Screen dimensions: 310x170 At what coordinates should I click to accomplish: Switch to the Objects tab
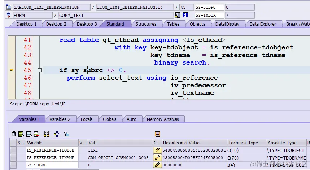click(x=197, y=24)
